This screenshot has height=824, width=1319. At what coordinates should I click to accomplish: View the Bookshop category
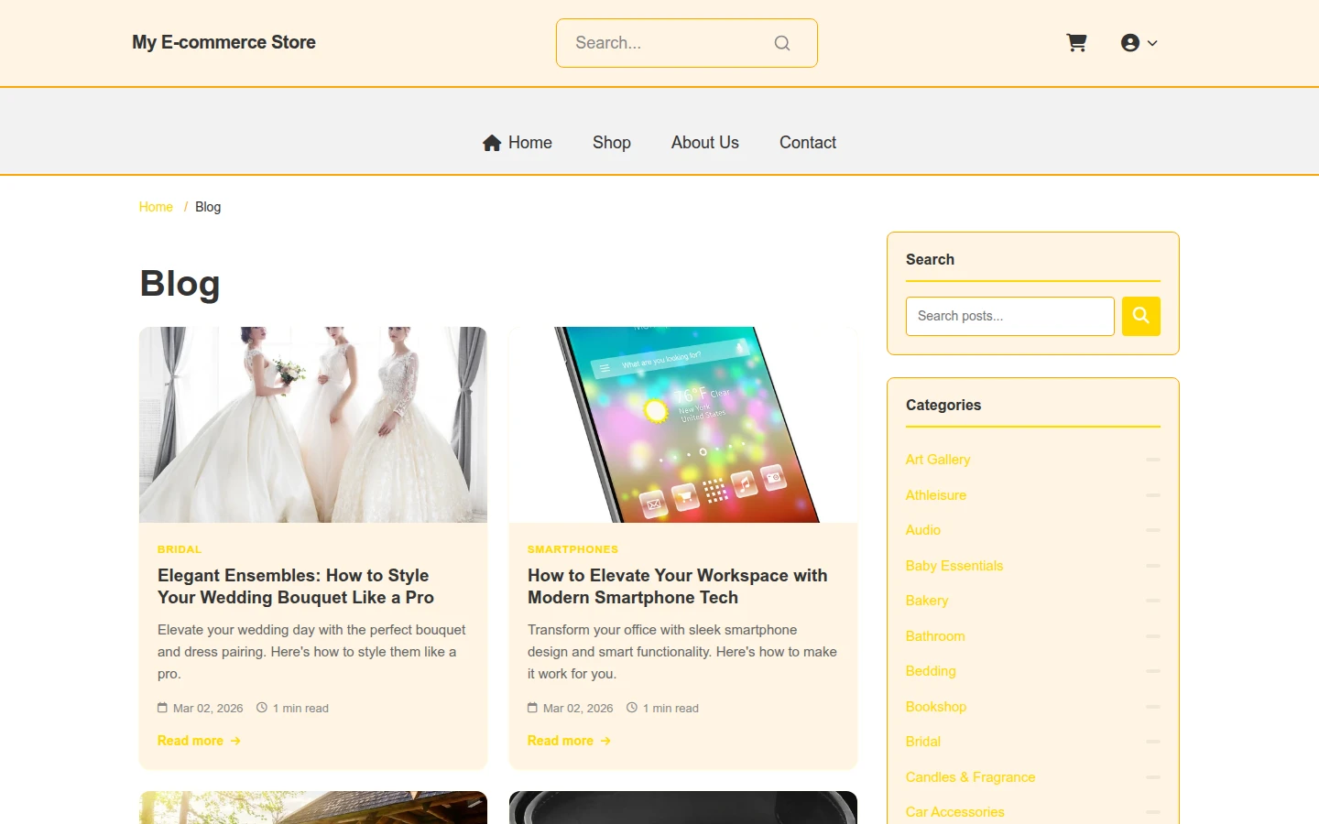[x=936, y=707]
